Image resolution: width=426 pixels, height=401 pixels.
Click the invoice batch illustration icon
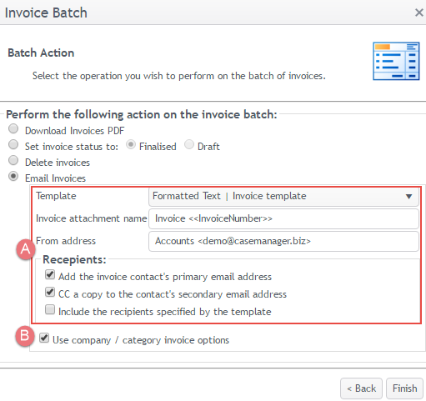coord(396,61)
